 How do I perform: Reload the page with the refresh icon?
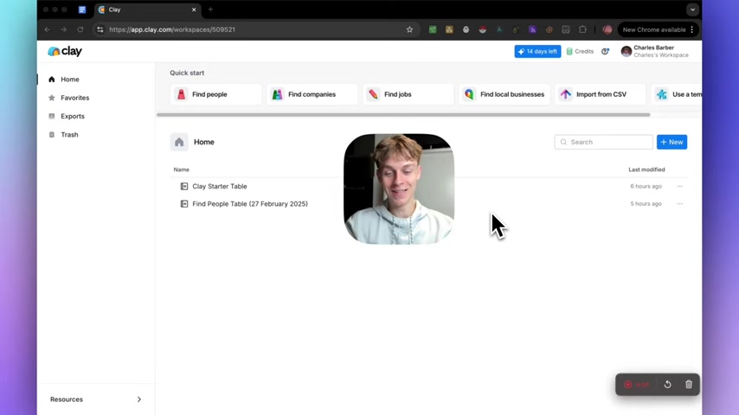coord(80,29)
